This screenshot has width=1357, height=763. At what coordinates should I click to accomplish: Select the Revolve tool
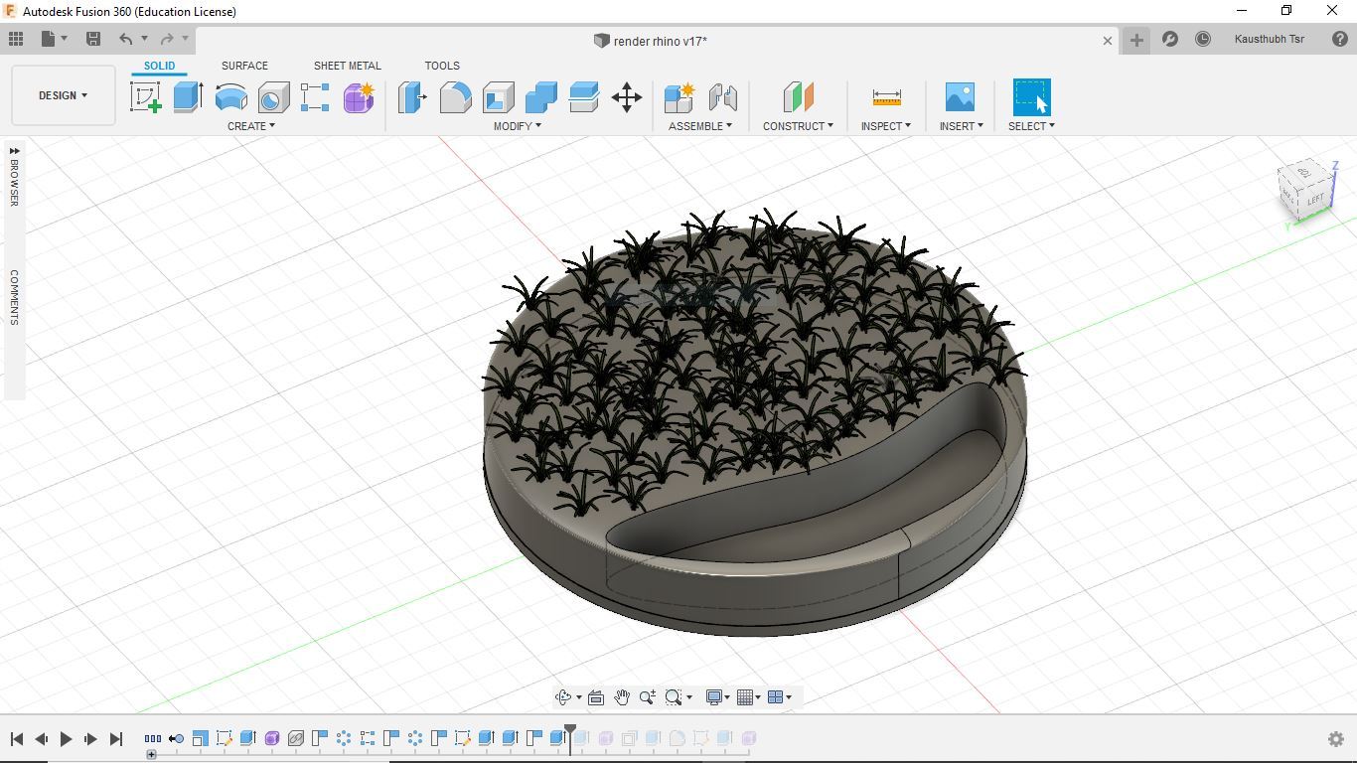230,97
